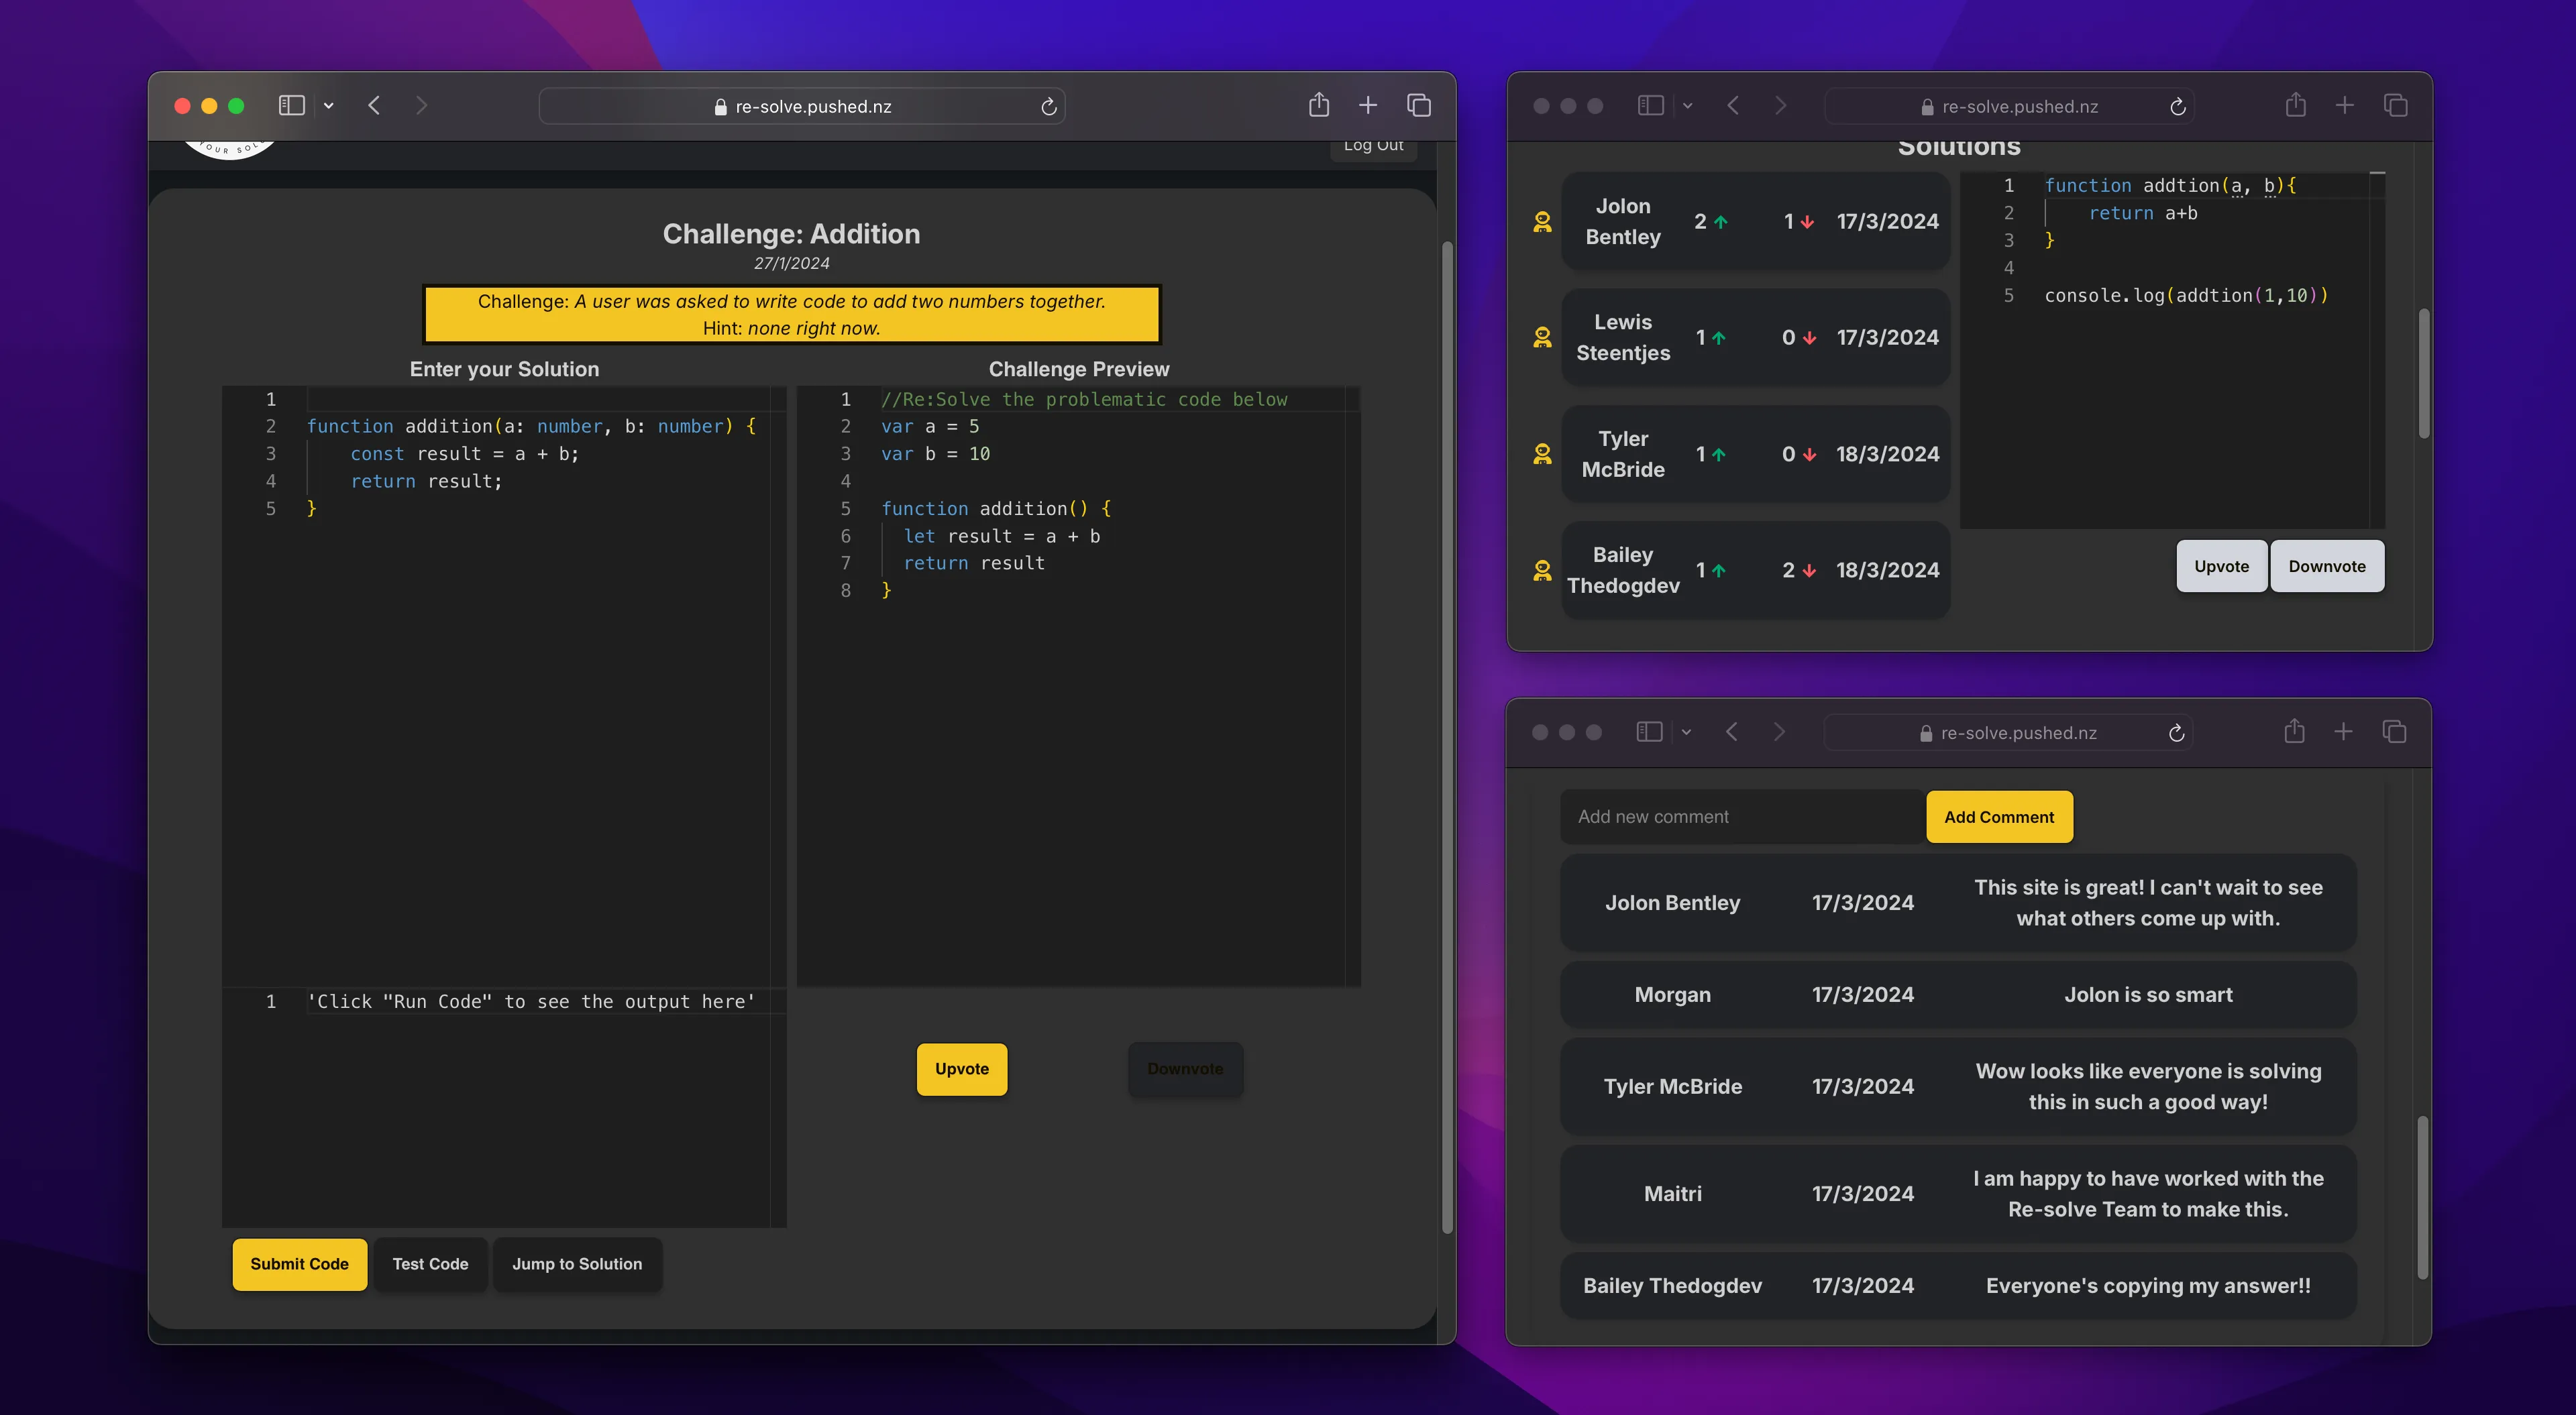
Task: Go back in the Solutions window
Action: pos(1733,105)
